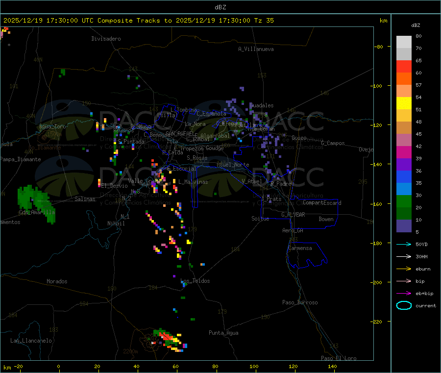Click the 'Divisadero' map label
The width and height of the screenshot is (441, 373).
tap(106, 39)
